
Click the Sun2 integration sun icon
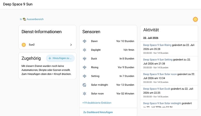(24, 45)
